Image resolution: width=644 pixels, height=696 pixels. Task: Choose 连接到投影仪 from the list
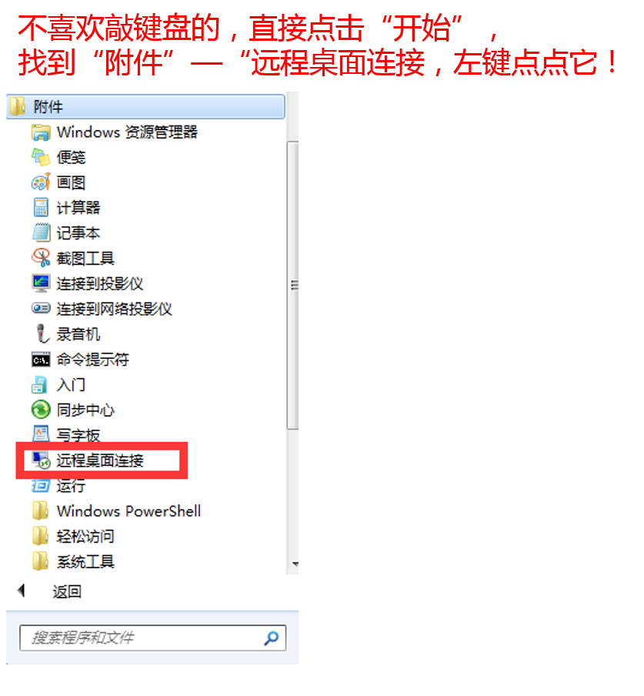point(100,283)
